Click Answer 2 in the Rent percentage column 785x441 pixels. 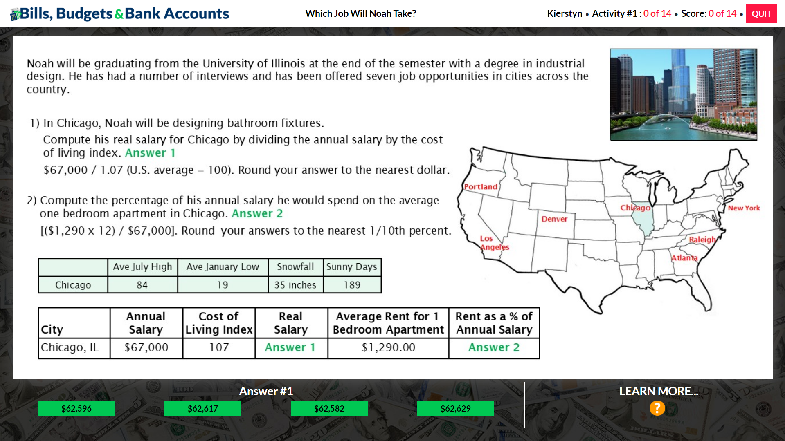click(x=494, y=347)
